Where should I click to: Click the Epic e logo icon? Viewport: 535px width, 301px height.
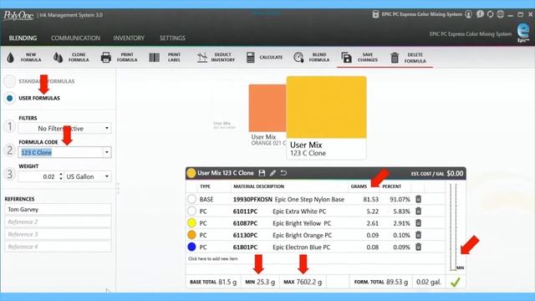tap(523, 33)
